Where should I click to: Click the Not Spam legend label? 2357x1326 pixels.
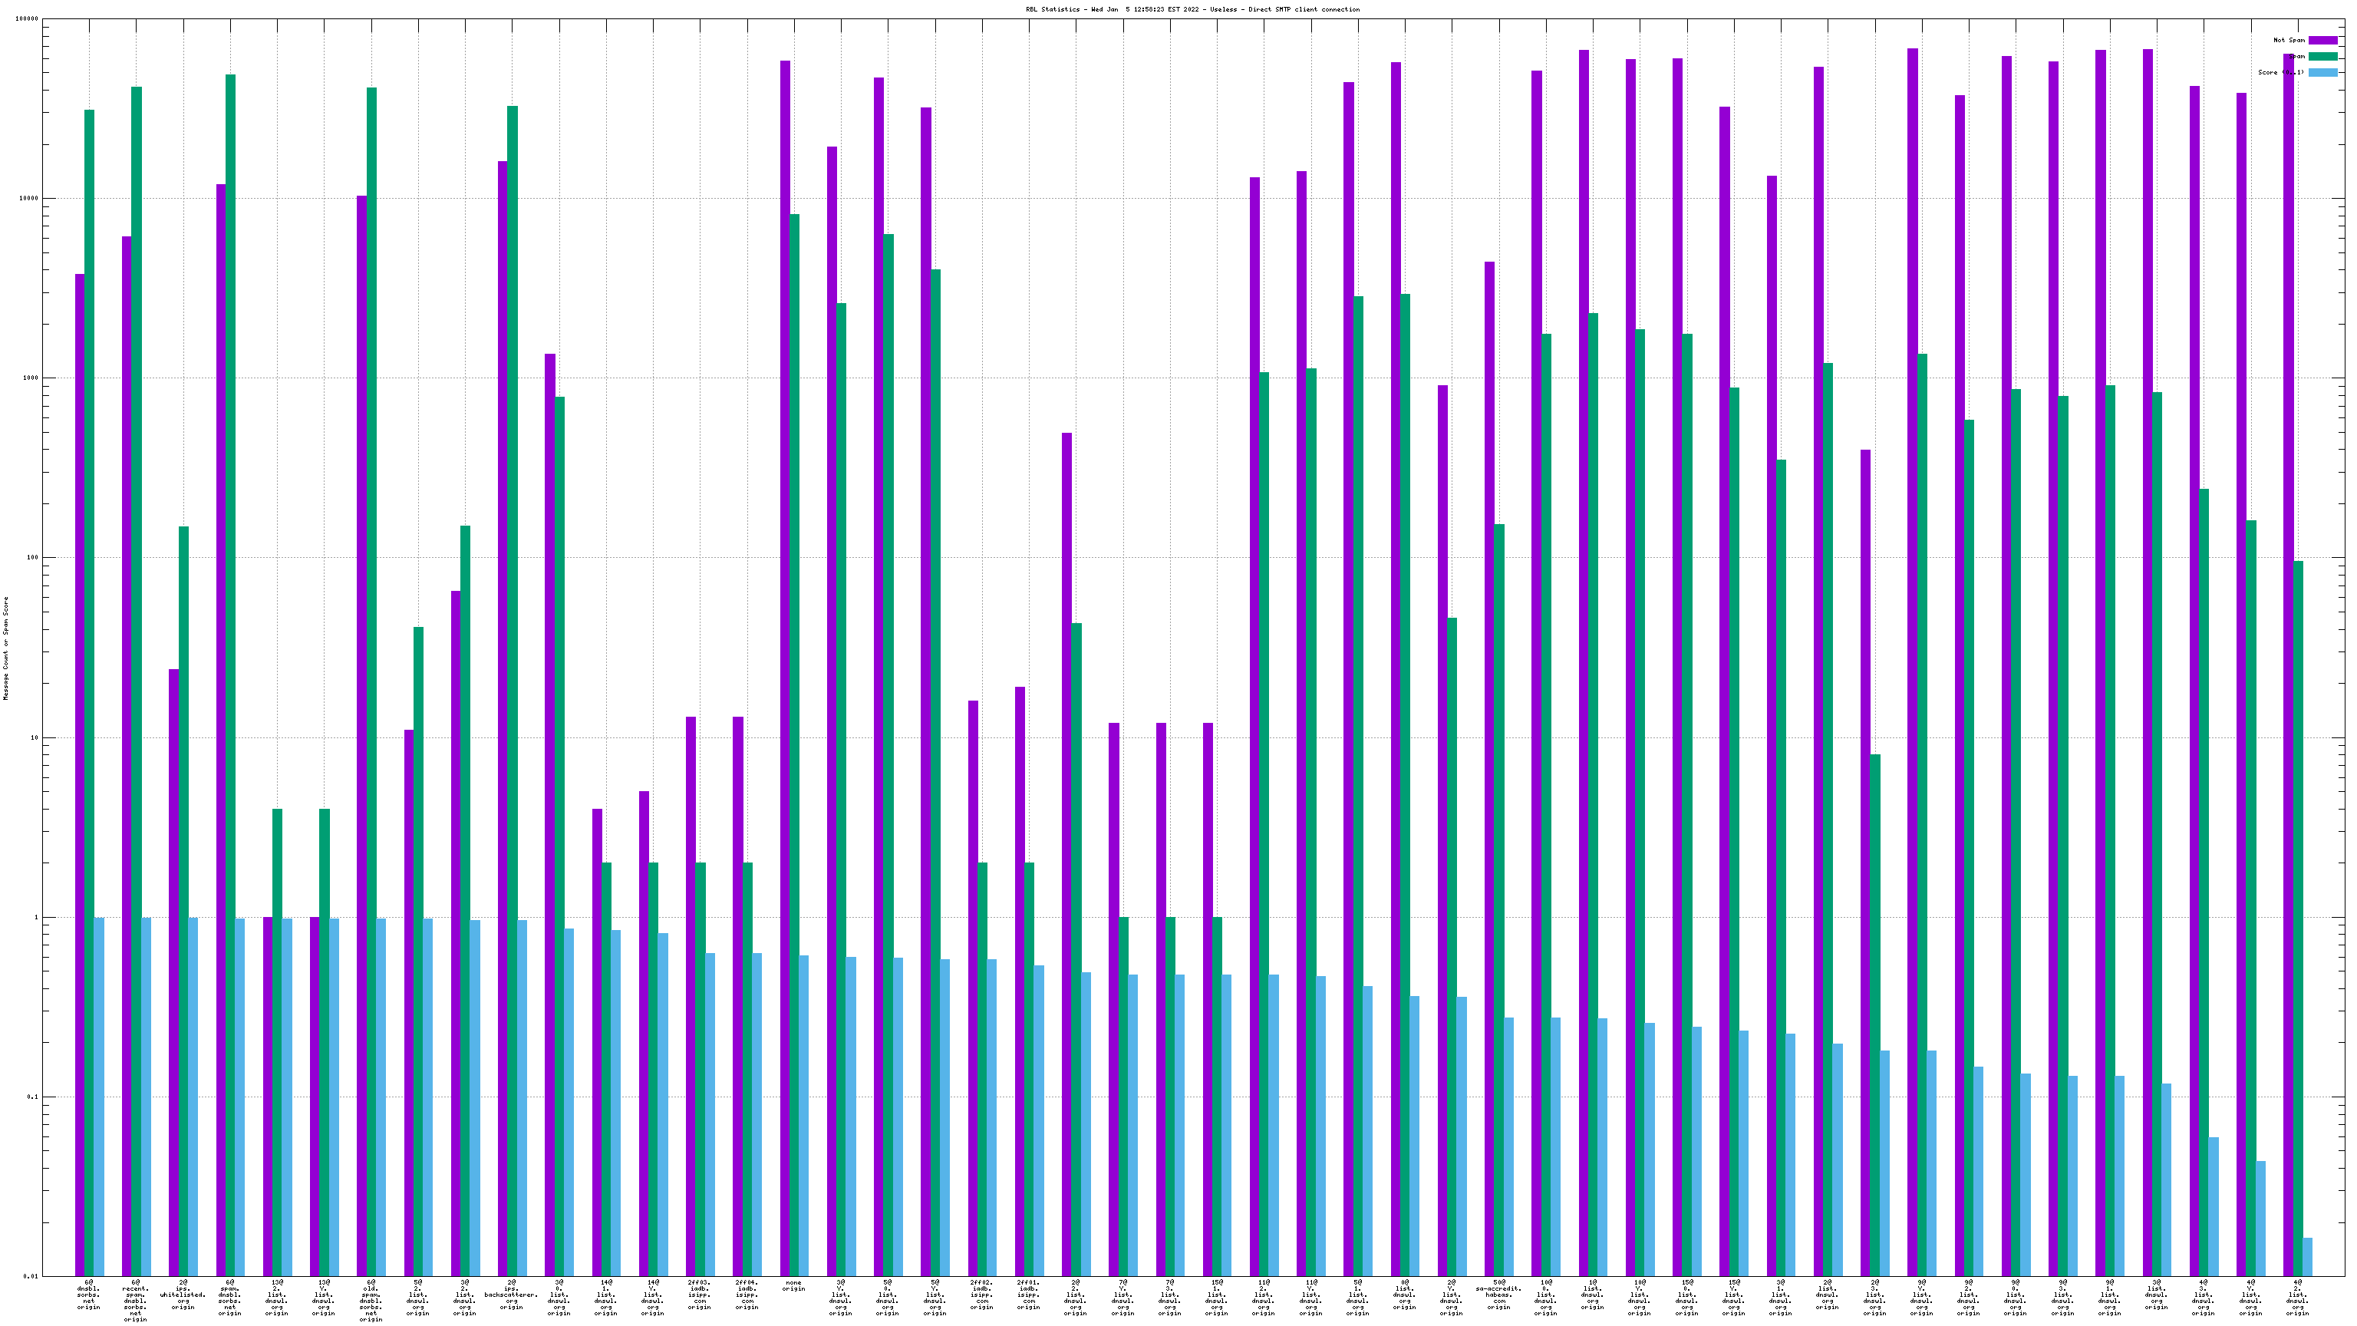2289,40
